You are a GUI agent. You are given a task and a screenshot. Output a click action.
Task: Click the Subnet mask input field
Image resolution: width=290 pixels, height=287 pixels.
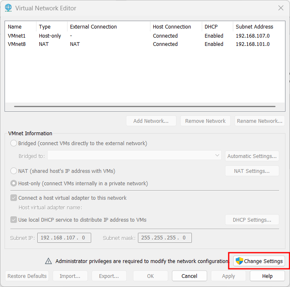click(x=165, y=238)
